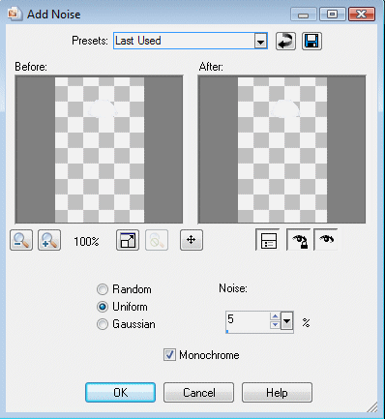Viewport: 385px width, 419px height.
Task: Uncheck the Monochrome checkbox
Action: (169, 355)
